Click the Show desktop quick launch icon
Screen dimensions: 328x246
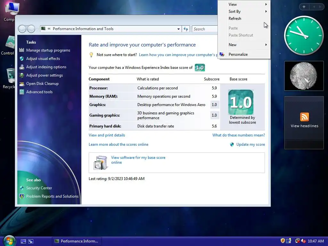[23, 241]
